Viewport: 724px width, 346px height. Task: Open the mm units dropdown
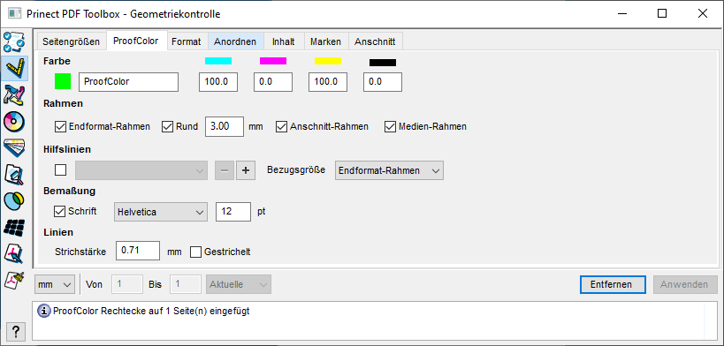(x=55, y=284)
